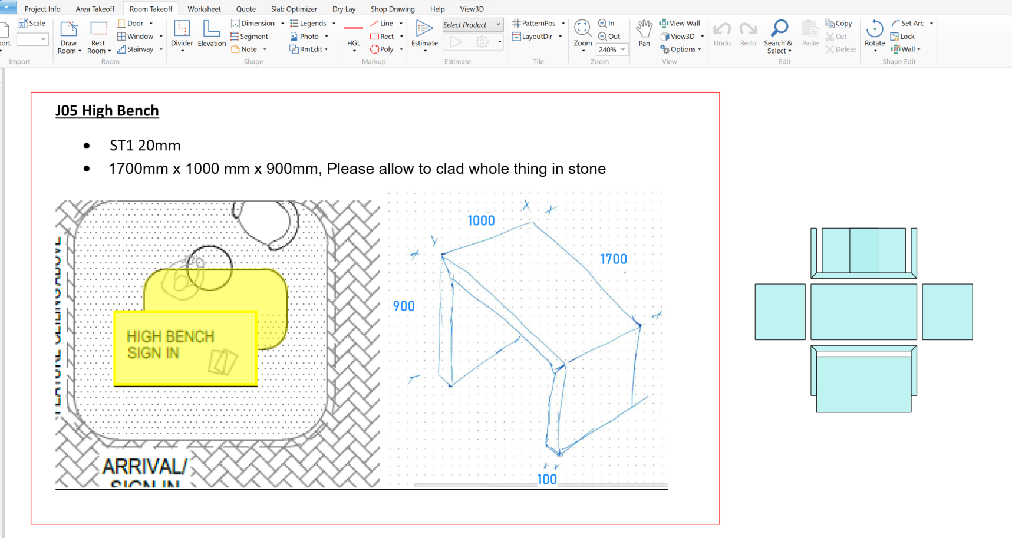Click the Copy button

(x=839, y=24)
